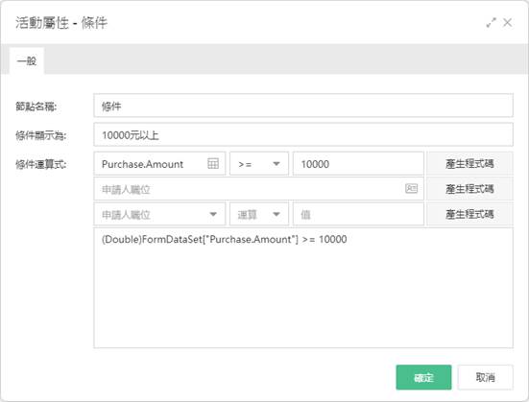Click the 取消 button
This screenshot has height=402, width=529.
click(485, 377)
